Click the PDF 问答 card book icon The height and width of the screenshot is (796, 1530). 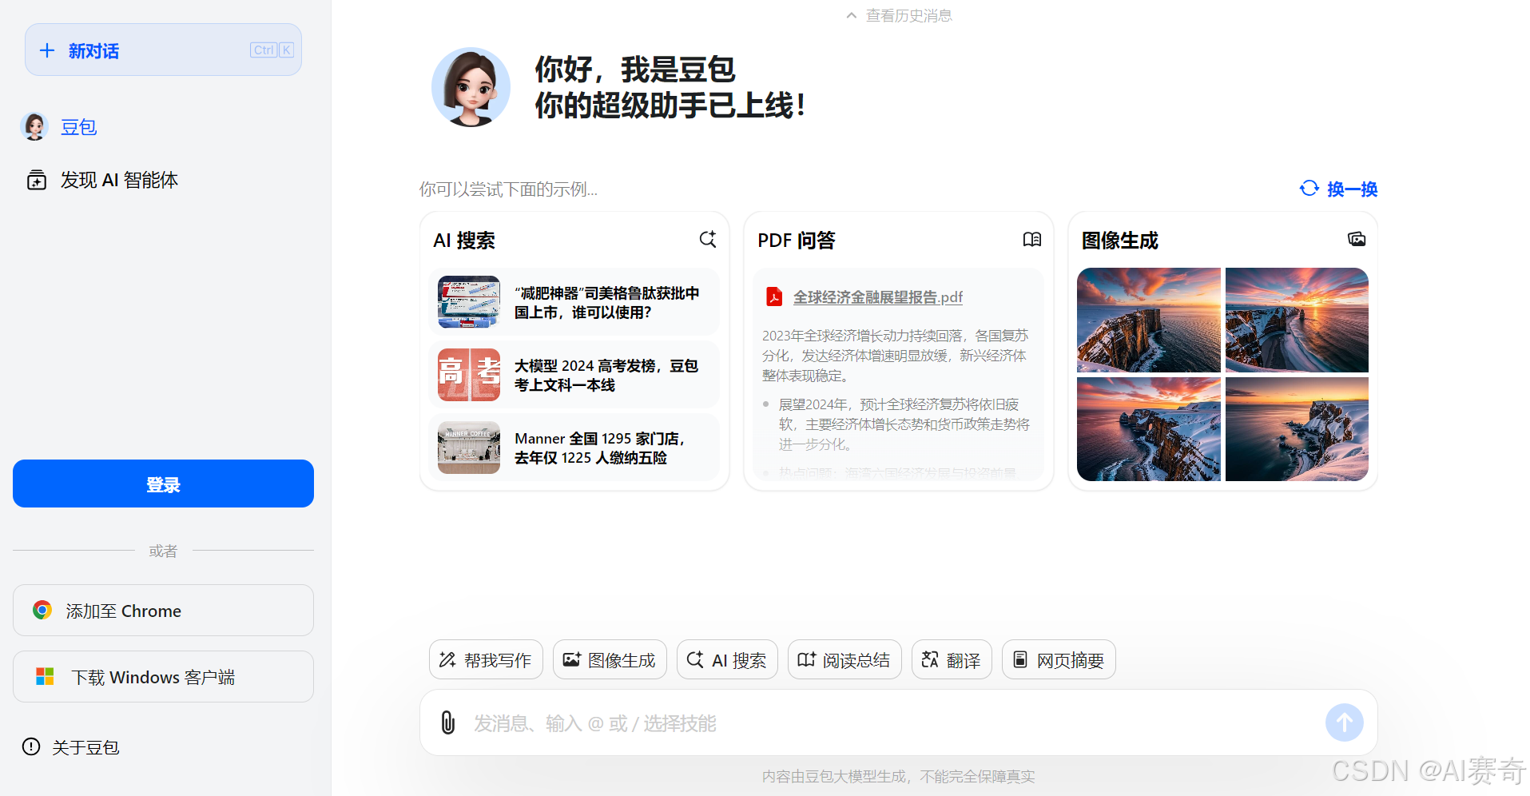pyautogui.click(x=1032, y=239)
